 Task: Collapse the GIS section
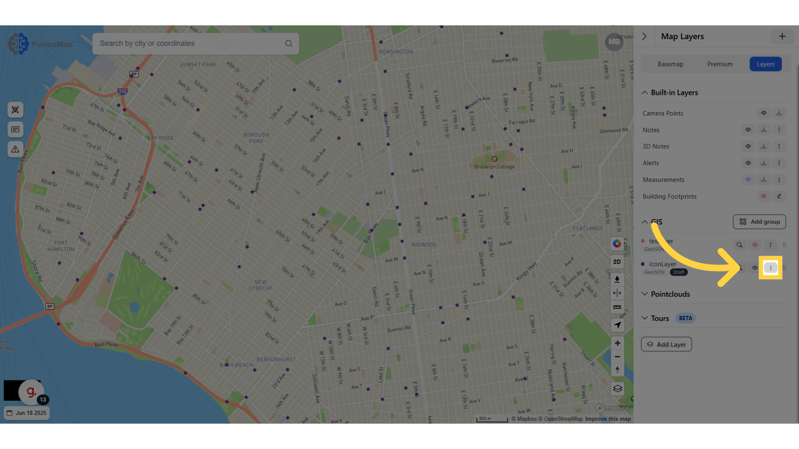[x=645, y=222]
